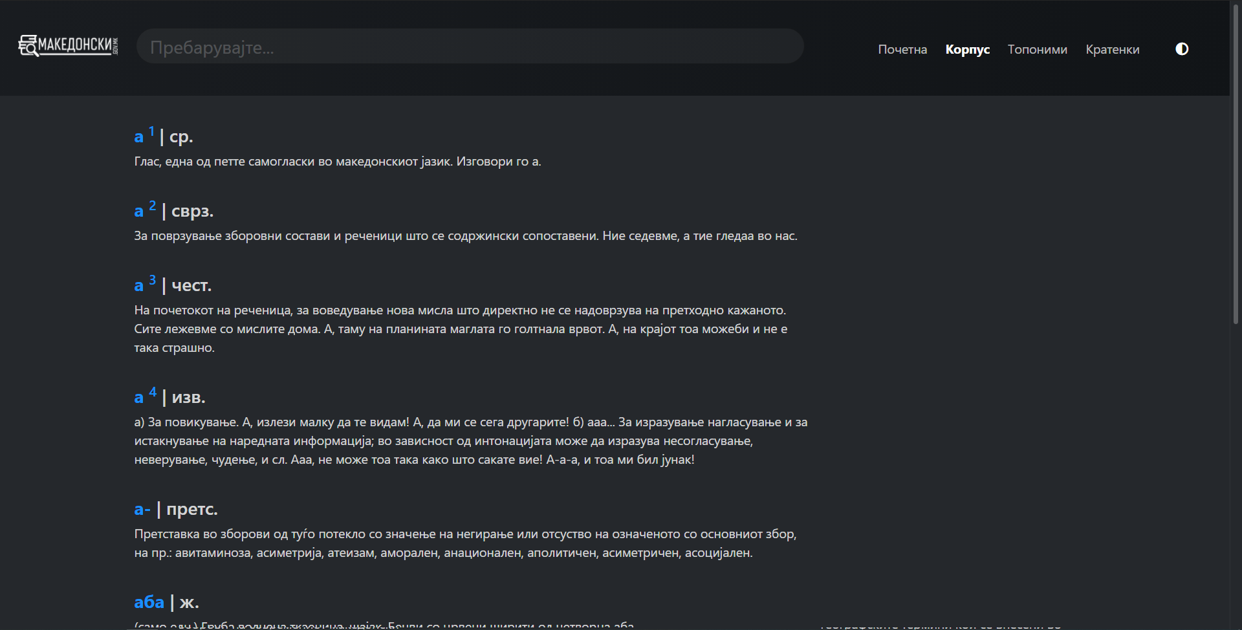Toggle the dark/light theme icon
Screen dimensions: 1242x630
tap(1181, 49)
